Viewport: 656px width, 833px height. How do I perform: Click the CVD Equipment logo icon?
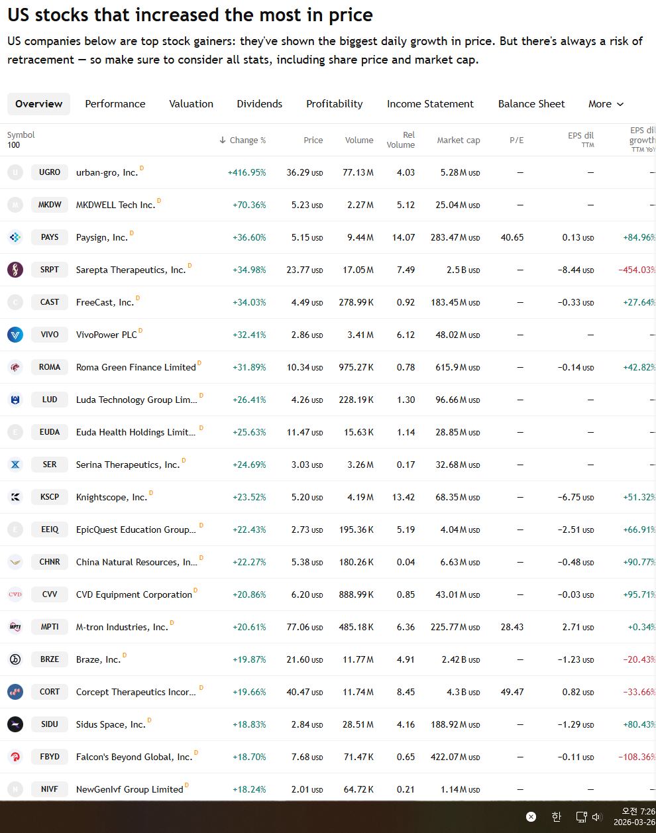pos(15,594)
